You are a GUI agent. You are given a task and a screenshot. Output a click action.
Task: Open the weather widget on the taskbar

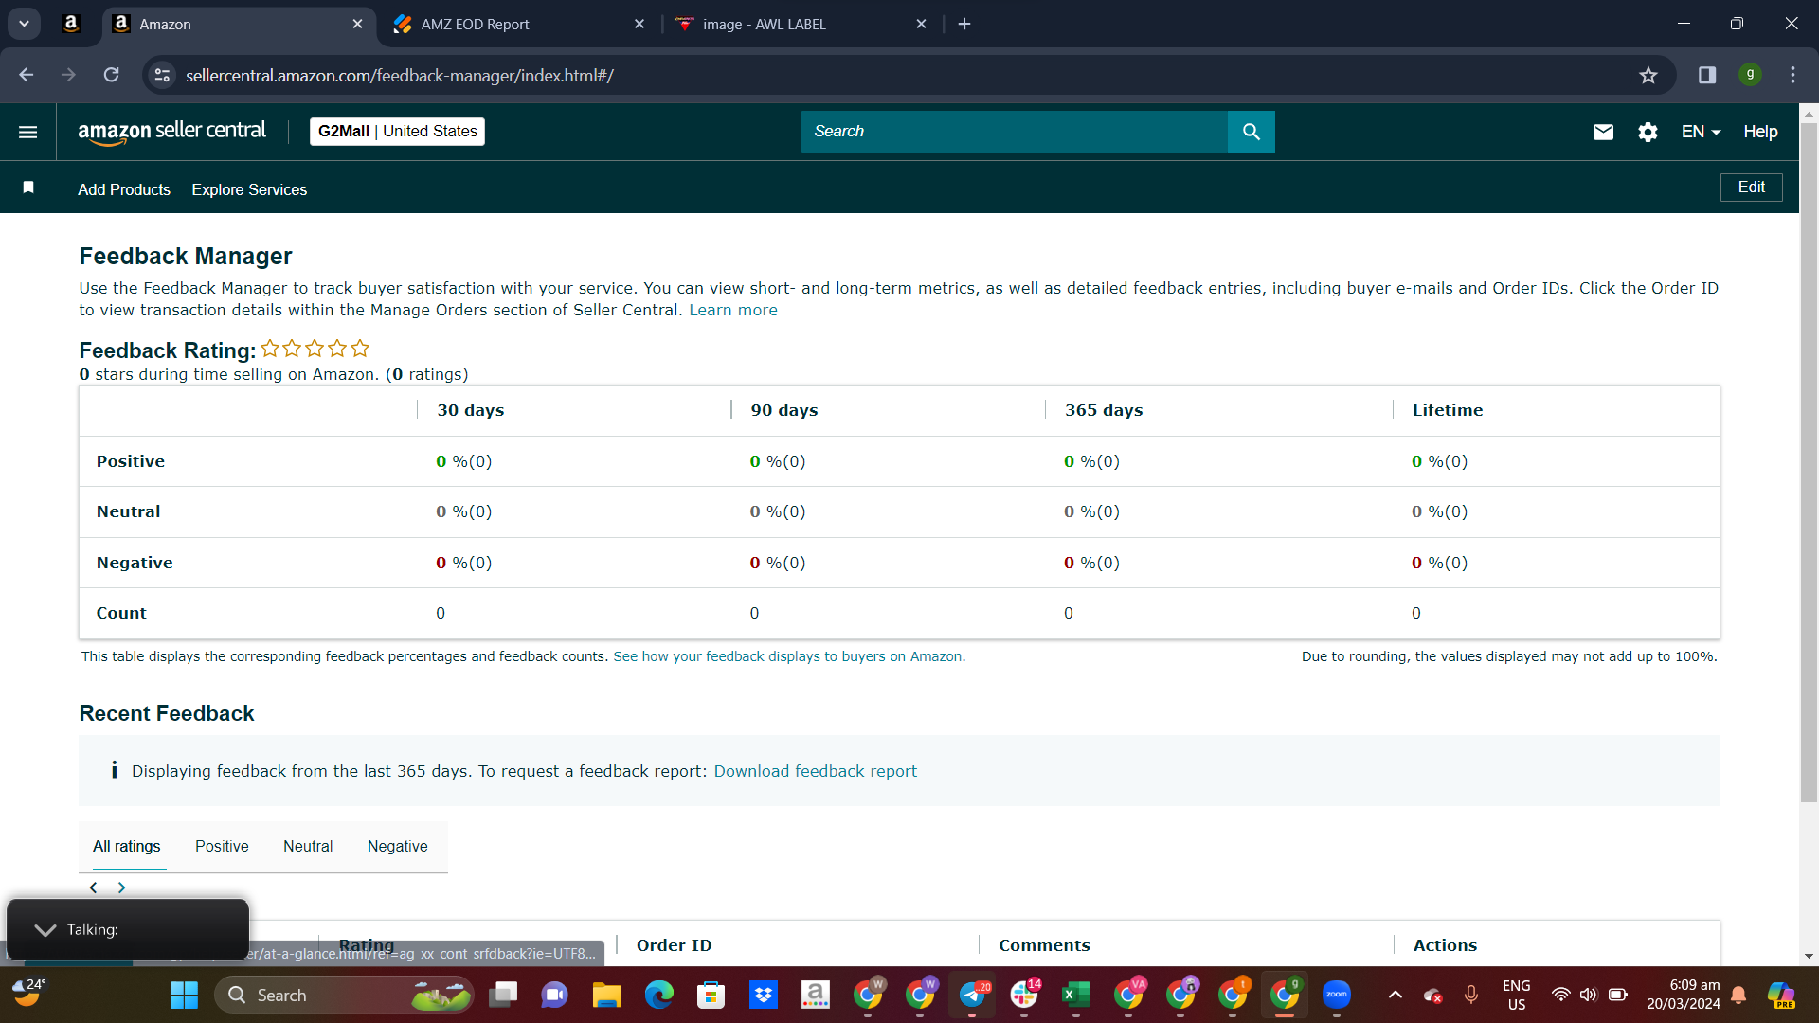click(28, 994)
